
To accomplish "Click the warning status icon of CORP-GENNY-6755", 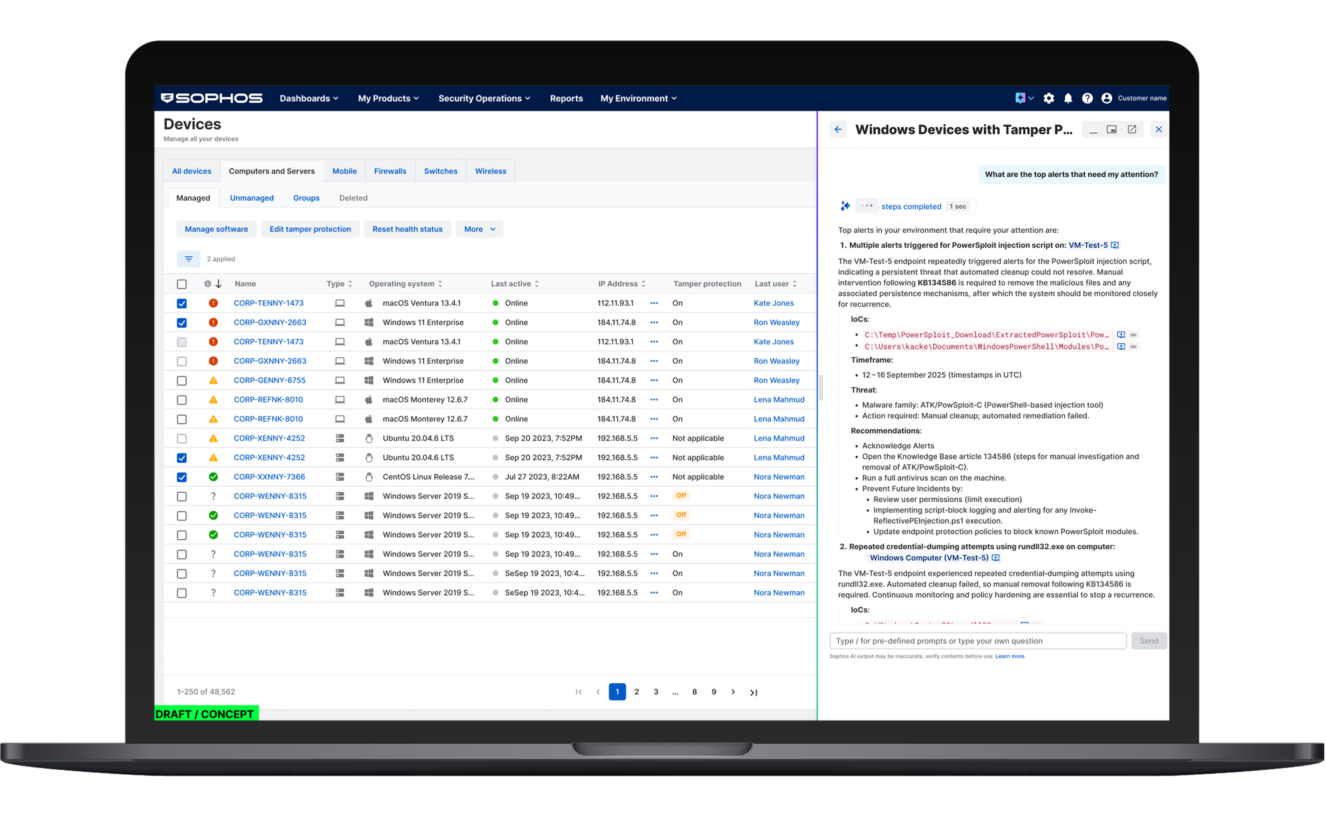I will coord(213,380).
